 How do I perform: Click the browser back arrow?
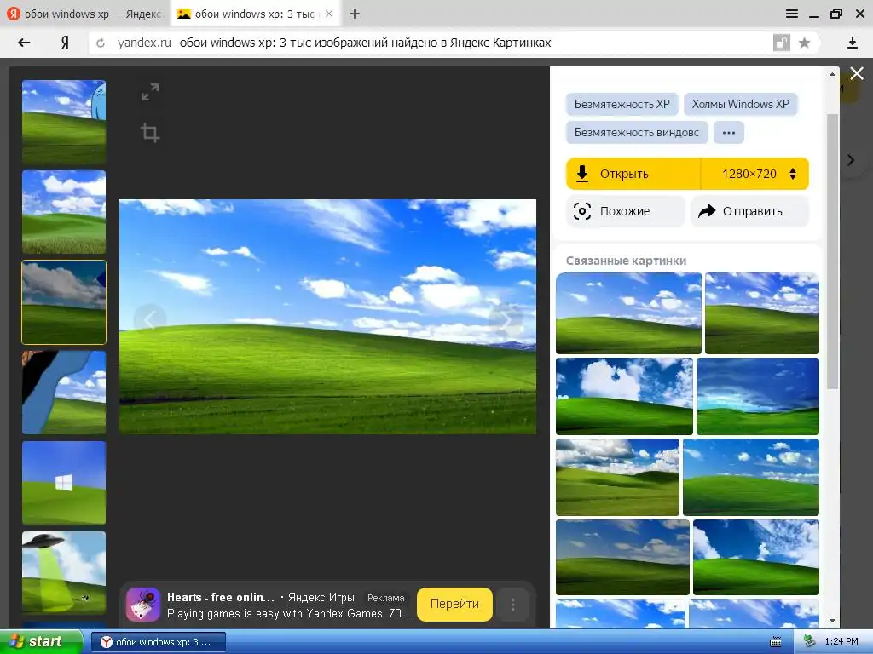(24, 43)
